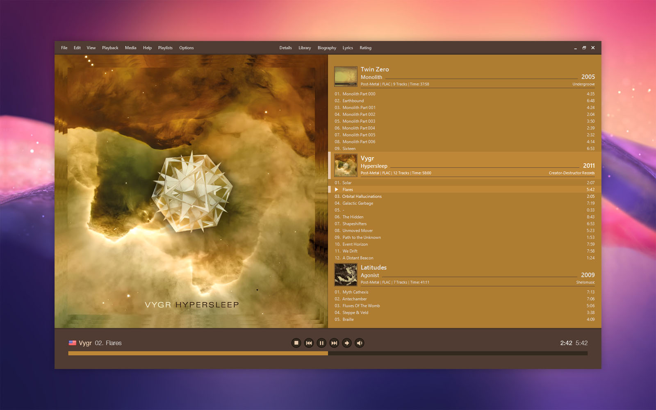Select track A Distant Beacon
The image size is (656, 410).
coord(465,258)
